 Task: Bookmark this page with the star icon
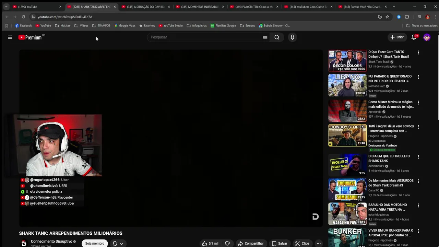(x=387, y=16)
